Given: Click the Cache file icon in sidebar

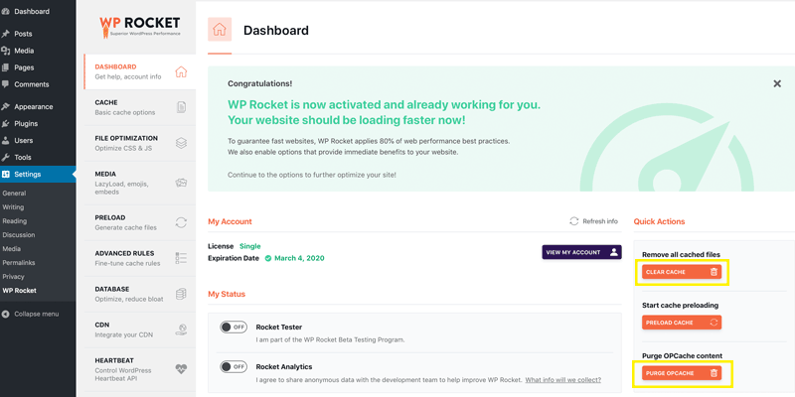Looking at the screenshot, I should pos(181,107).
